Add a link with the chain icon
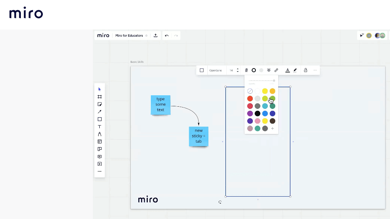 tap(276, 70)
